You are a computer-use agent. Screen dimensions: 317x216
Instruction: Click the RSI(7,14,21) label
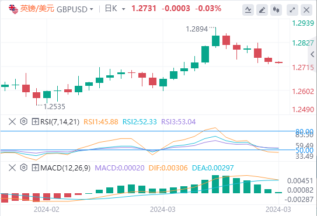[x=60, y=122]
